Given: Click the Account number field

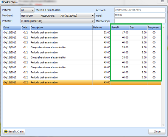Looking at the screenshot, I should coord(140,10).
